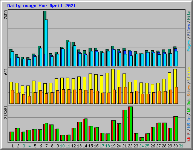Click the day 14 x-axis label

(85, 146)
